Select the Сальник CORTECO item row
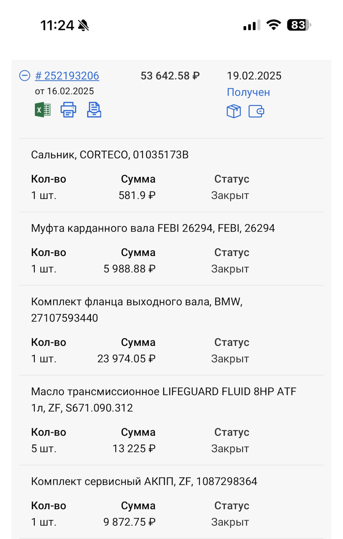343x539 pixels. pos(110,155)
